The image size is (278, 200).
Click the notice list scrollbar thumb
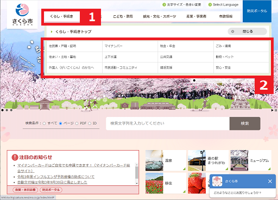(x=137, y=173)
